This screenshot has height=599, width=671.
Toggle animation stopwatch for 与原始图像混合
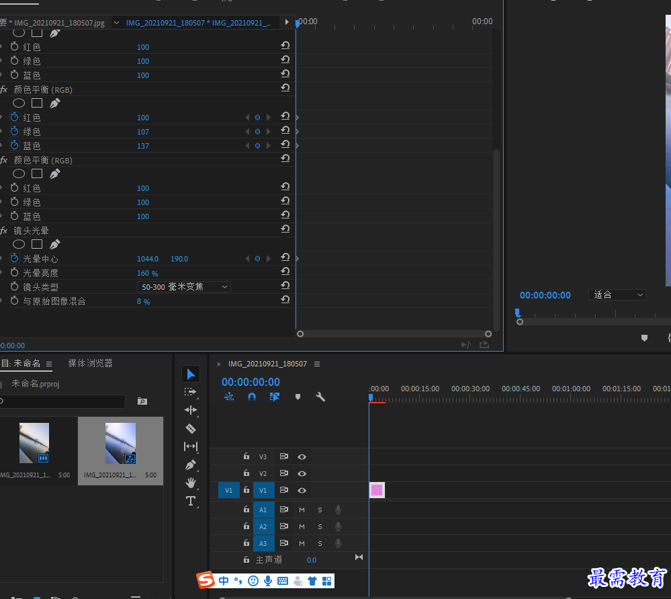(15, 301)
